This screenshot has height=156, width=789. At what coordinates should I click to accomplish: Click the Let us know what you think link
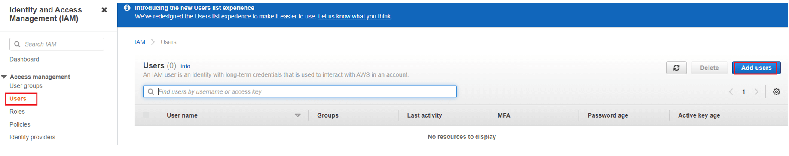354,16
